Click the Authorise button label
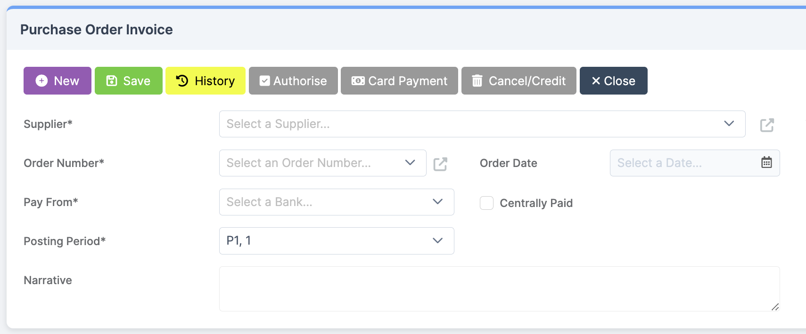This screenshot has width=806, height=334. 300,81
